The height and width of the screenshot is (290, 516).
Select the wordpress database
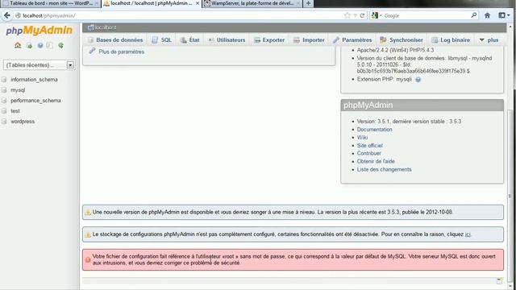click(23, 122)
